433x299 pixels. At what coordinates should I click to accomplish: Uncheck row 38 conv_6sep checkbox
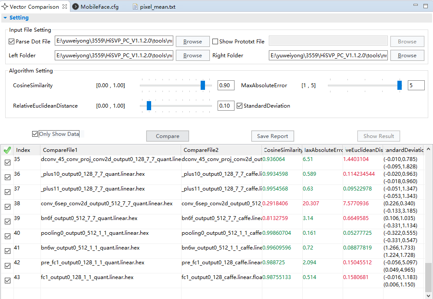(x=7, y=207)
